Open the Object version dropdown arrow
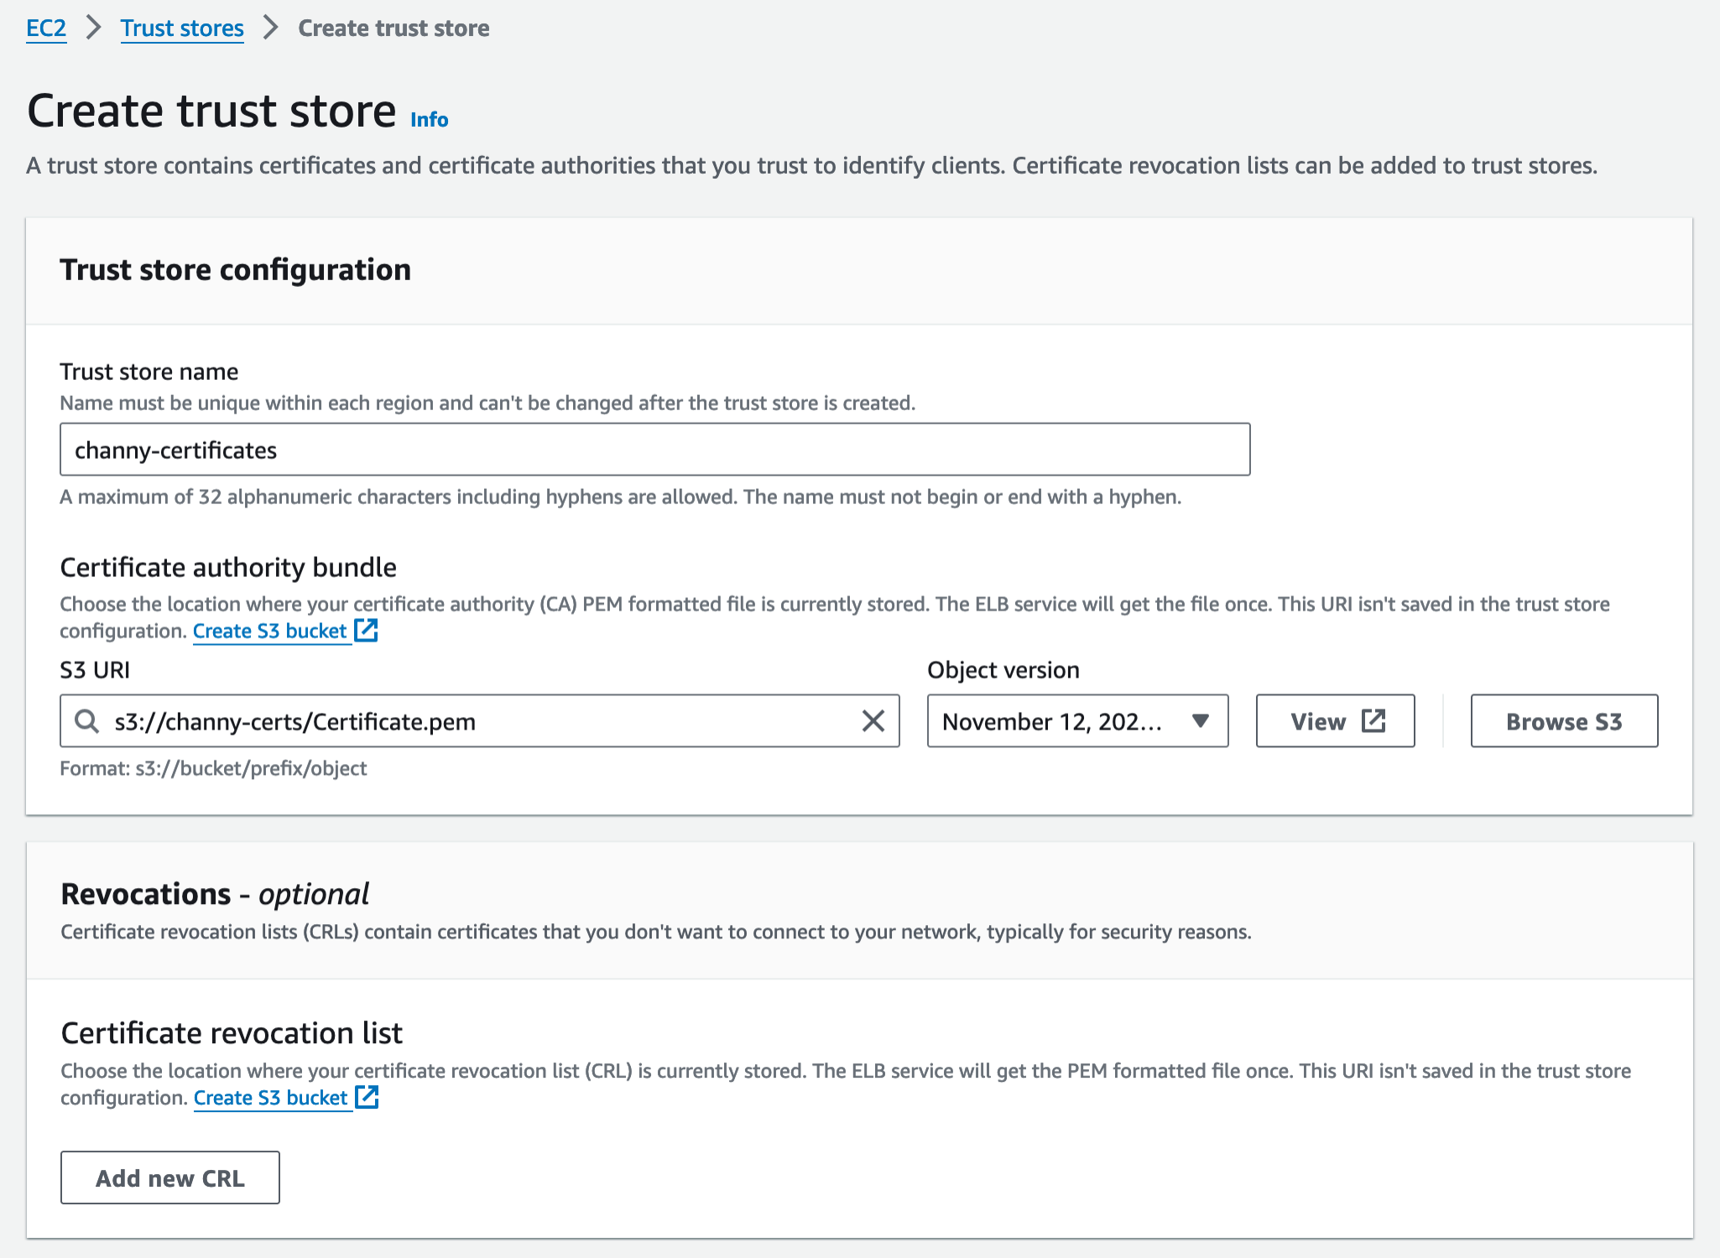This screenshot has height=1258, width=1720. pos(1200,720)
